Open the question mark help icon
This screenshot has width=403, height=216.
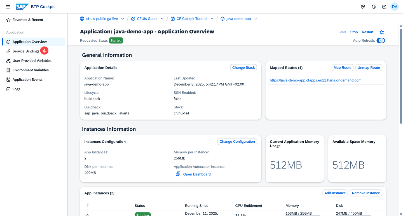[384, 7]
